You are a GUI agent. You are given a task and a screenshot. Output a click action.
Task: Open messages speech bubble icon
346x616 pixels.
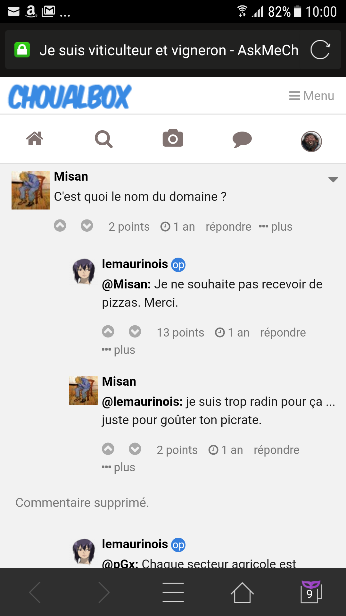242,139
